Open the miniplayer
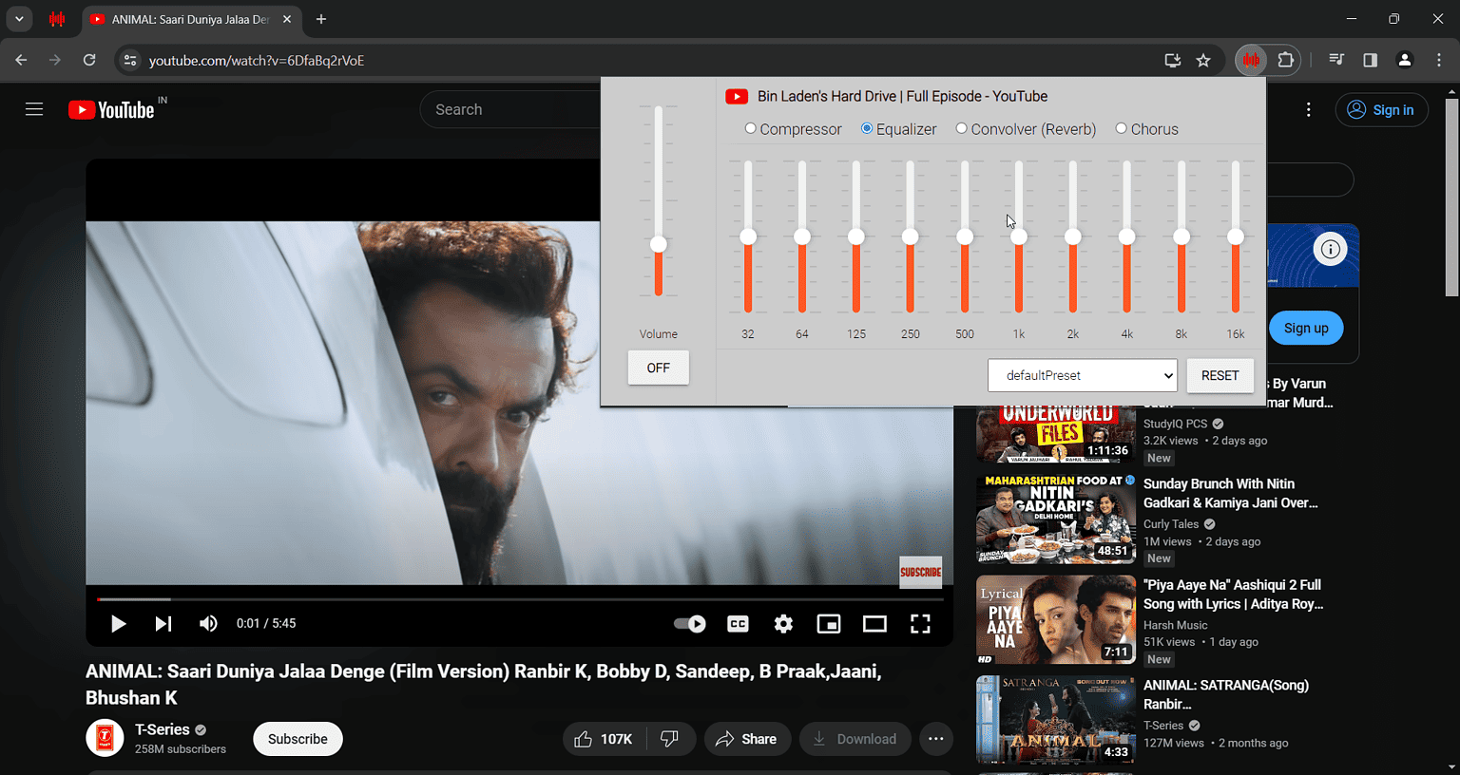This screenshot has width=1460, height=775. click(x=829, y=624)
